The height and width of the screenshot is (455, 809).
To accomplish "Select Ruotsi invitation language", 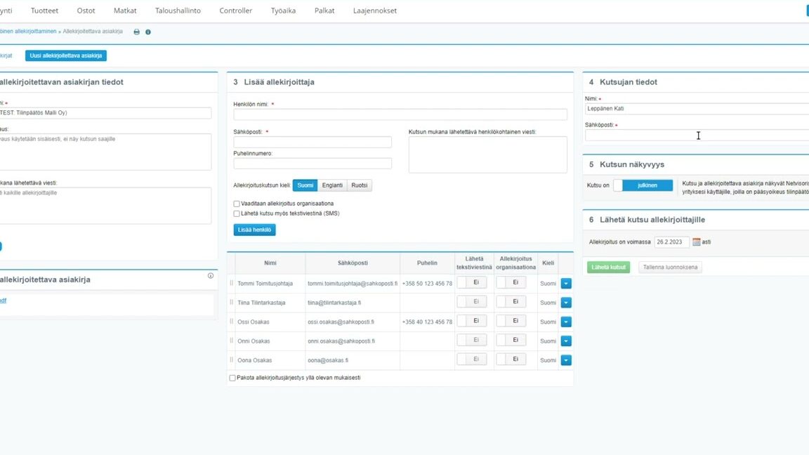I will [x=360, y=185].
